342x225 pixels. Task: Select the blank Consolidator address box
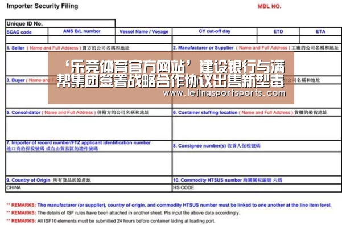tap(89, 128)
